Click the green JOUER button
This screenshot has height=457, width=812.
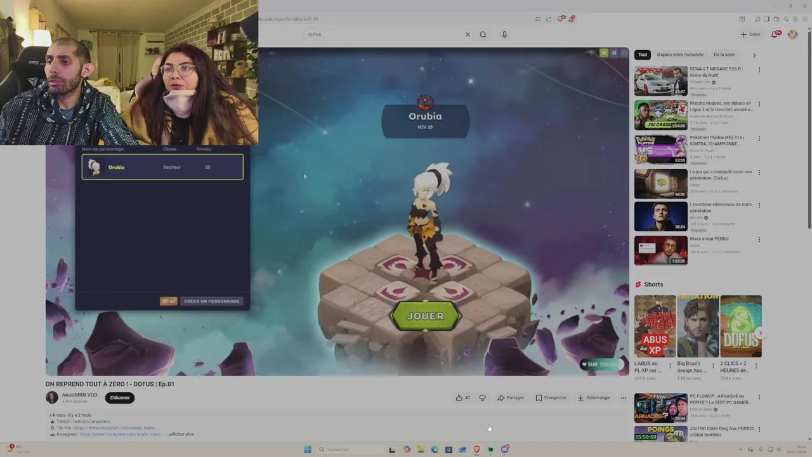coord(425,316)
